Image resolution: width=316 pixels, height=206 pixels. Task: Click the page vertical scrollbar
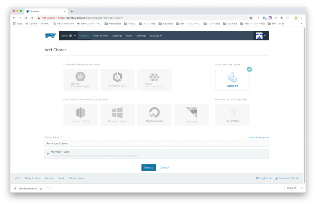click(x=304, y=105)
